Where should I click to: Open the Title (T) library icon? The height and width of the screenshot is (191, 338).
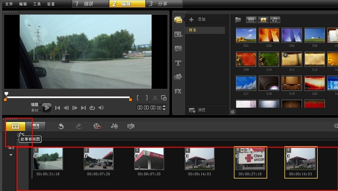(178, 63)
